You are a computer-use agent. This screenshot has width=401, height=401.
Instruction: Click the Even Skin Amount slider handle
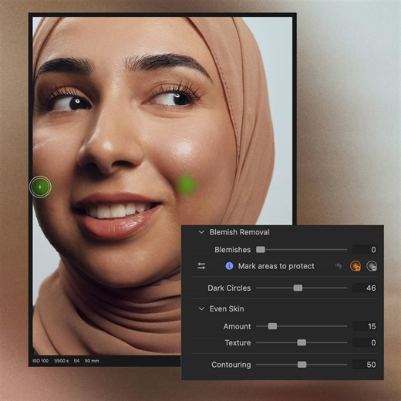272,326
